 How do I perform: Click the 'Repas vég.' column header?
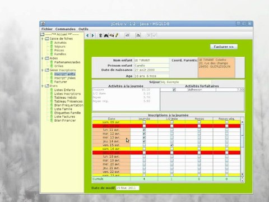(226, 119)
